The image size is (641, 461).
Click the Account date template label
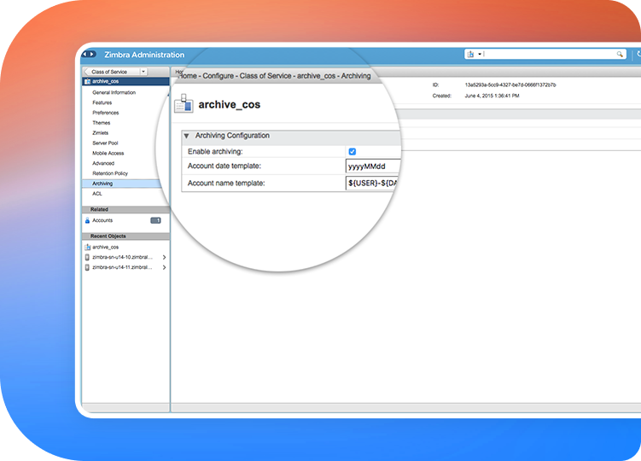click(224, 166)
